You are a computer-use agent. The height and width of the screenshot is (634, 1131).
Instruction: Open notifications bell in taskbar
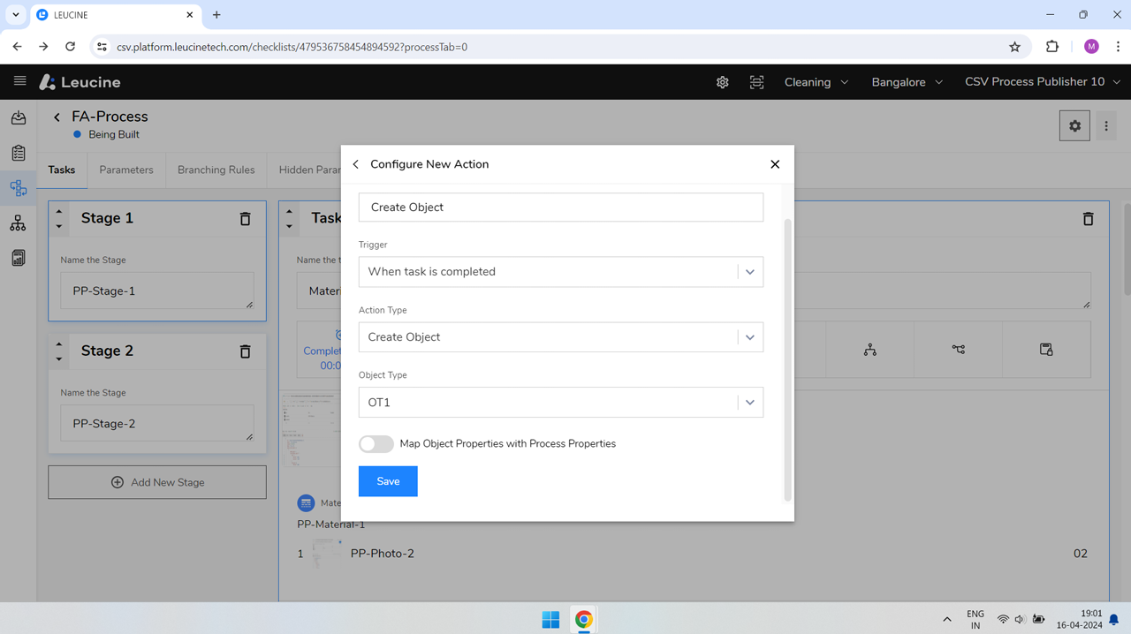tap(1114, 619)
